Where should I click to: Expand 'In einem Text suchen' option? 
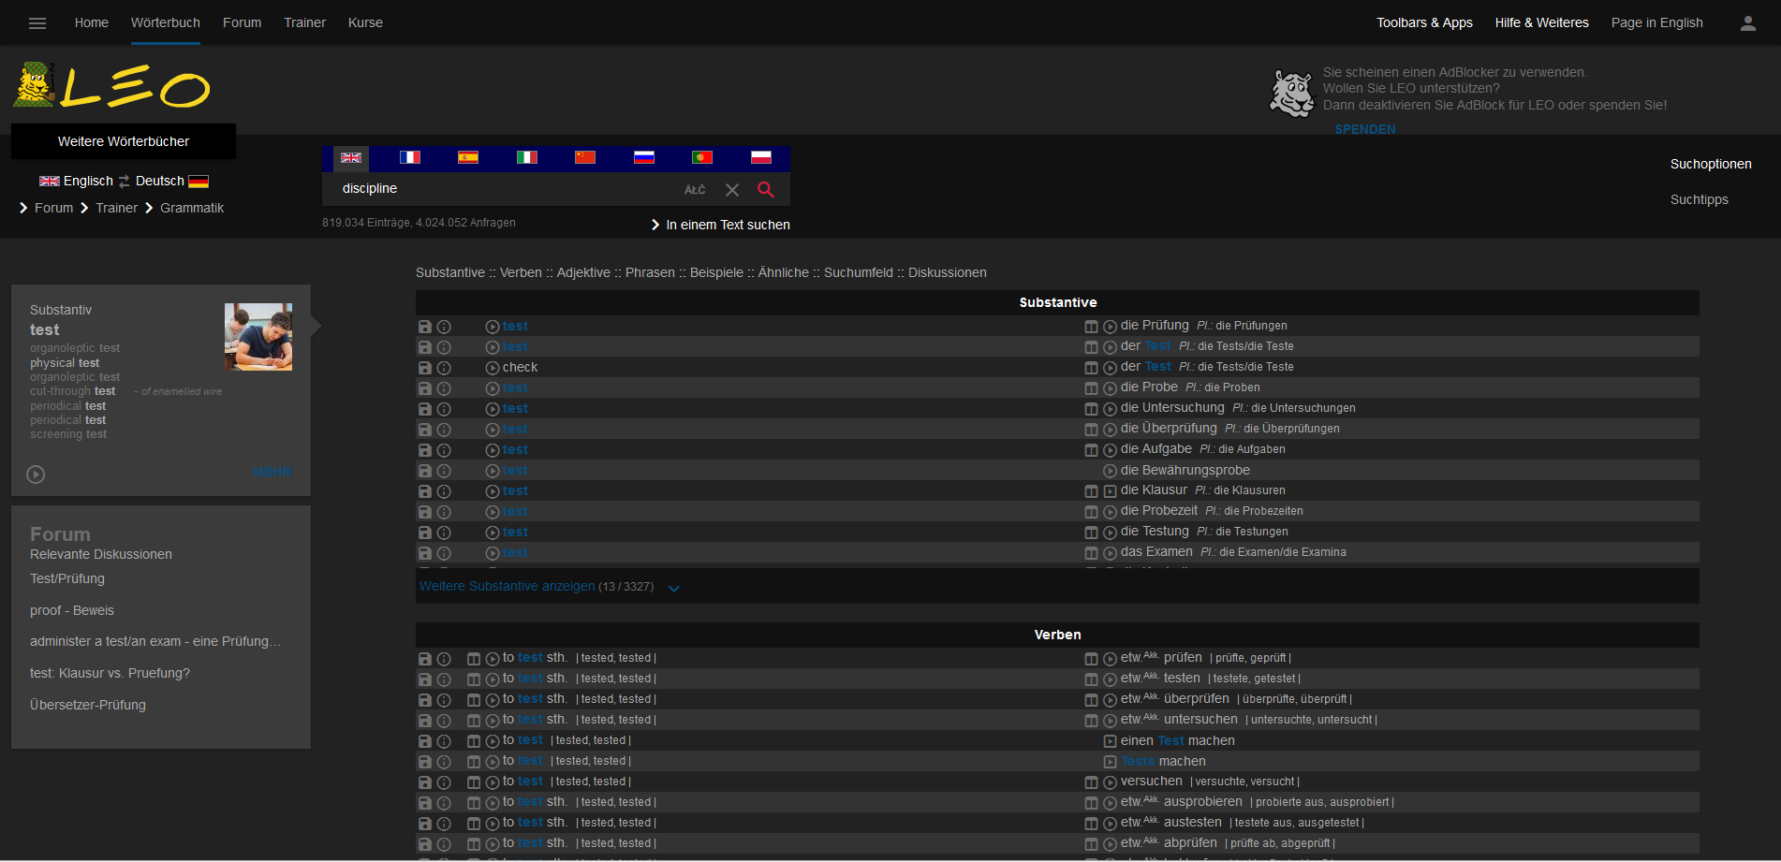(x=721, y=225)
